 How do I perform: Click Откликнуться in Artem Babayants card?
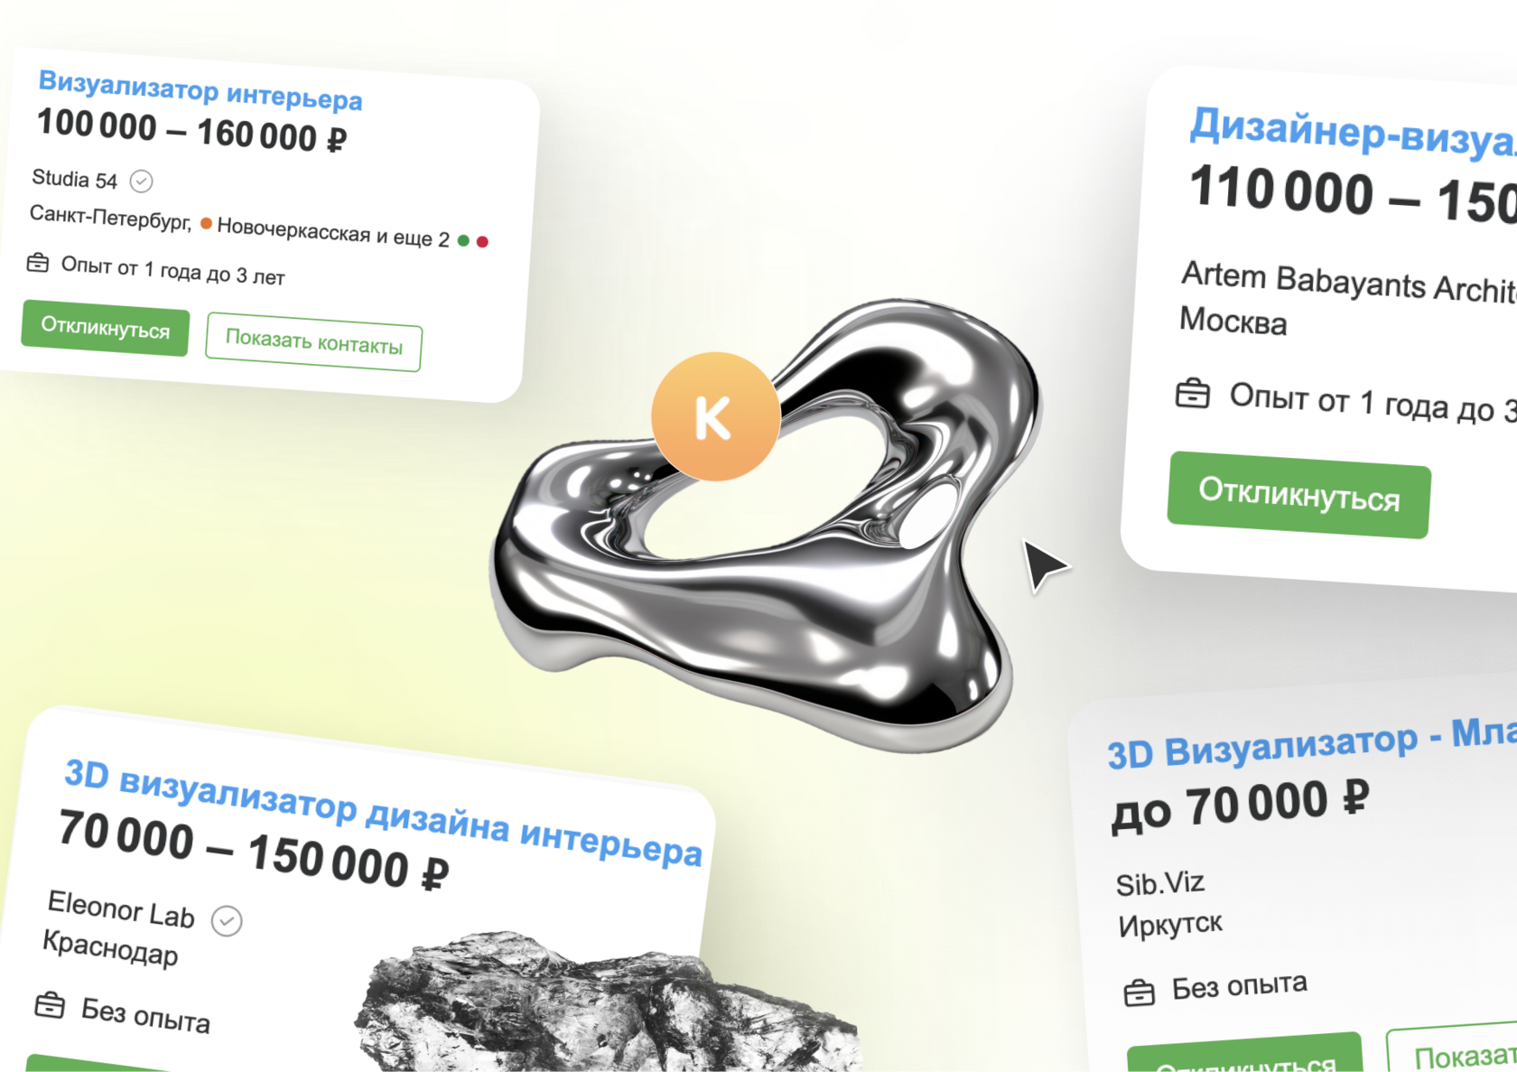coord(1299,495)
